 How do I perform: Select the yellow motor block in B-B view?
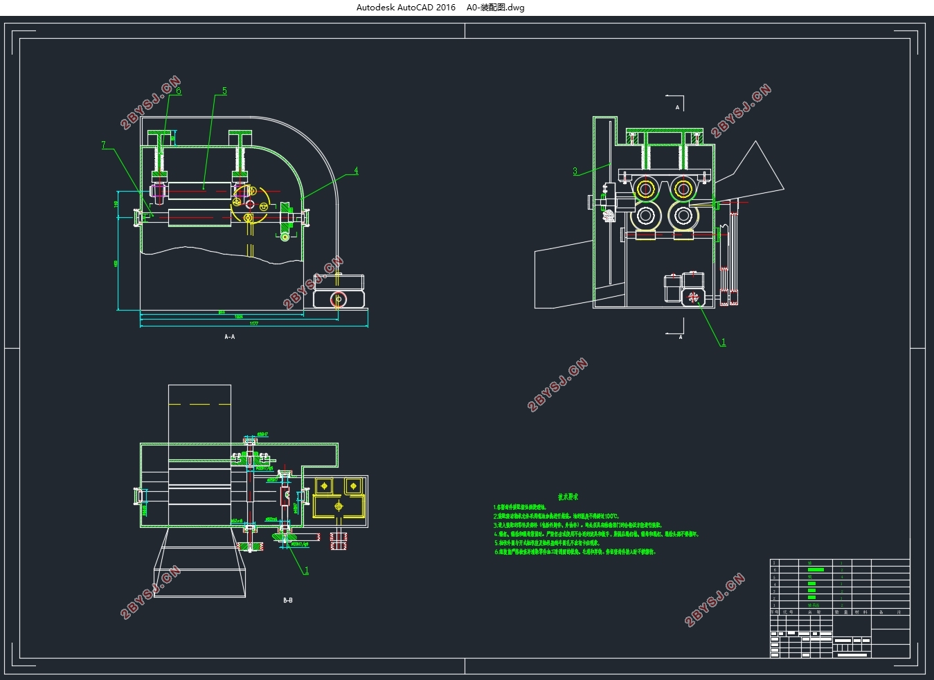339,497
